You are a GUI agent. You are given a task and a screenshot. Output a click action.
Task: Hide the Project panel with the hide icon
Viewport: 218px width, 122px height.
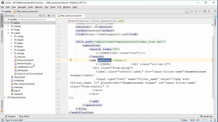[53, 16]
